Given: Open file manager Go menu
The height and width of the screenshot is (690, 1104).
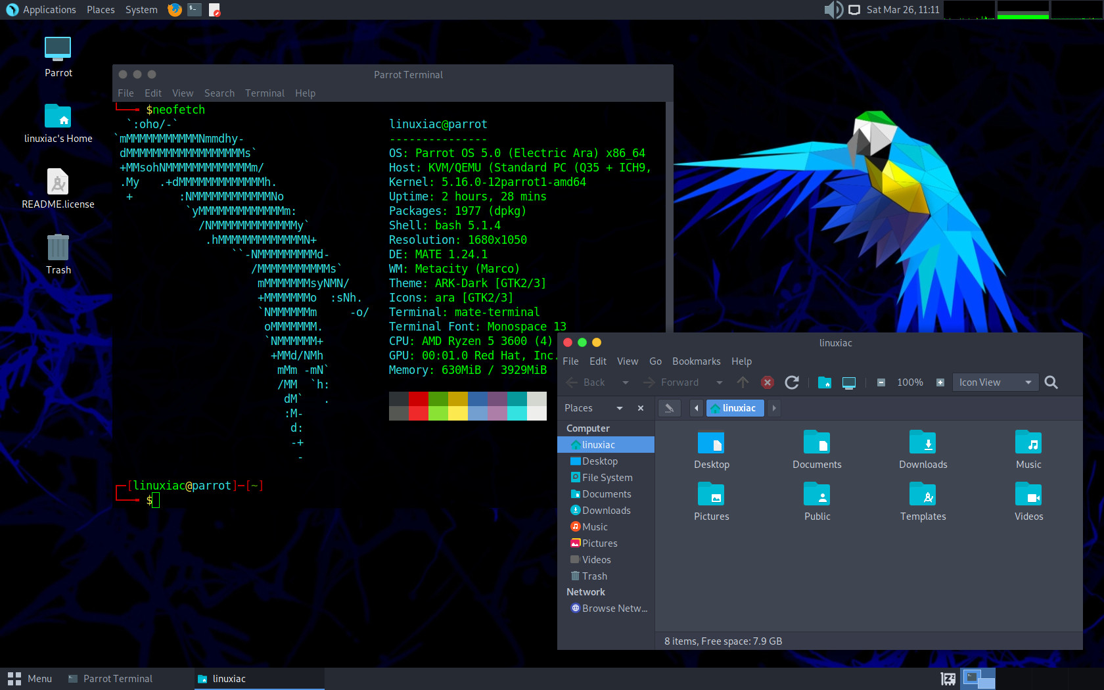Looking at the screenshot, I should [655, 361].
